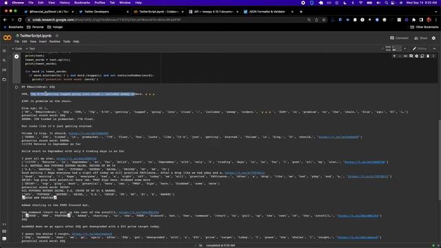Click the Comment button
Image resolution: width=441 pixels, height=248 pixels.
[399, 38]
